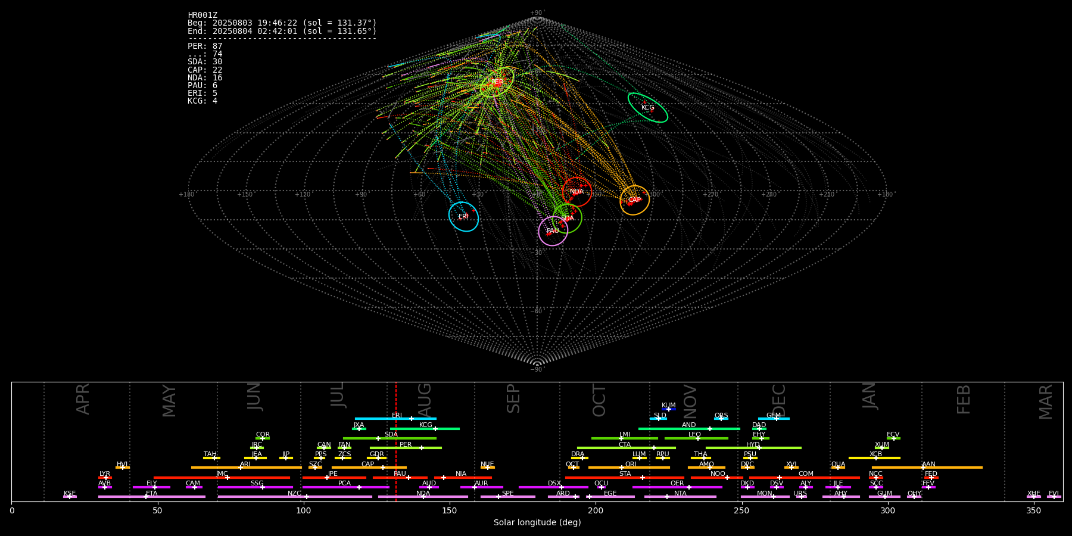
Task: Click the ERI cyan bar in timeline
Action: [x=395, y=419]
